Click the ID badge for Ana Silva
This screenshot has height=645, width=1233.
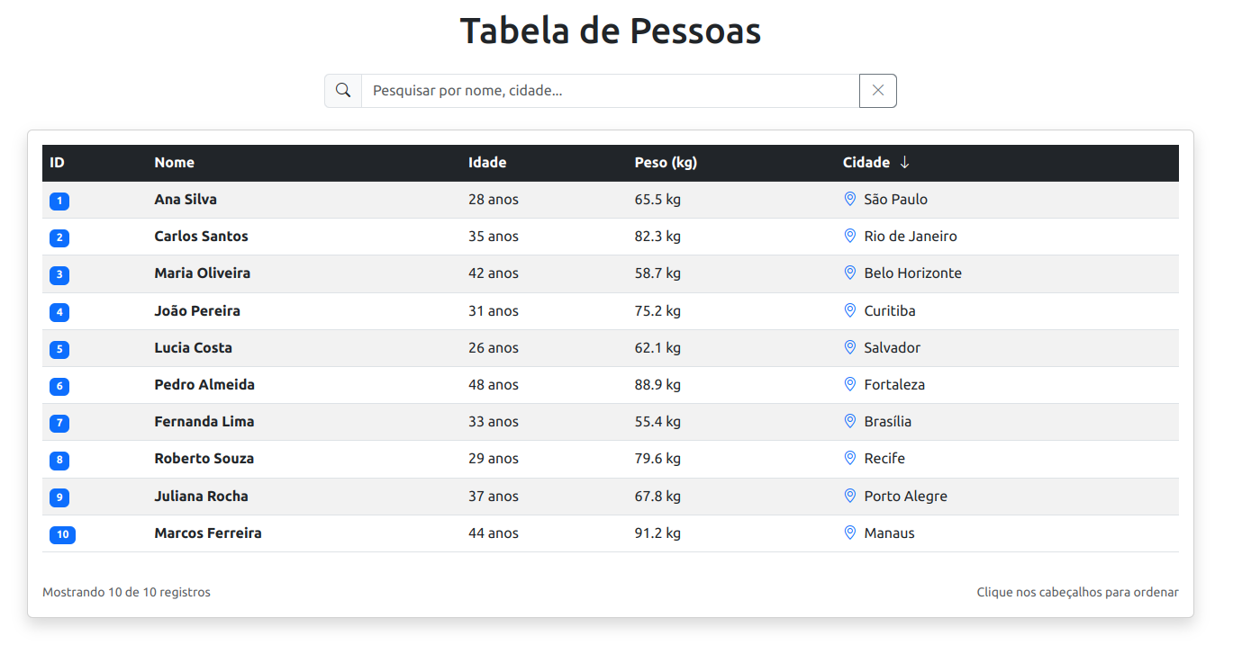coord(59,201)
